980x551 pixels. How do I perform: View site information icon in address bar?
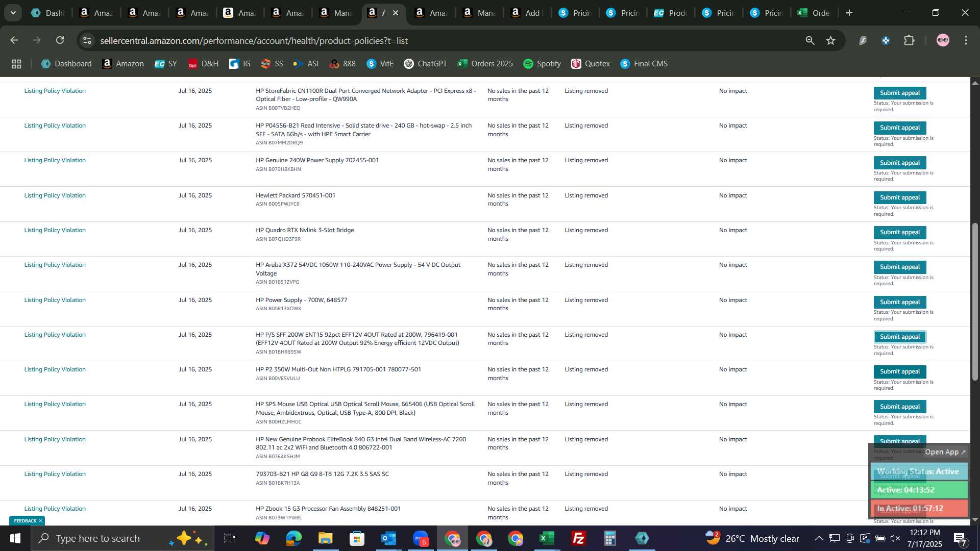point(87,40)
